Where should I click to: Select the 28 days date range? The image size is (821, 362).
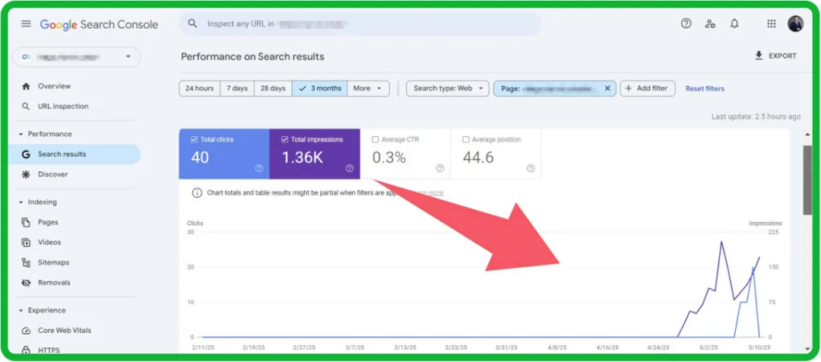point(273,88)
